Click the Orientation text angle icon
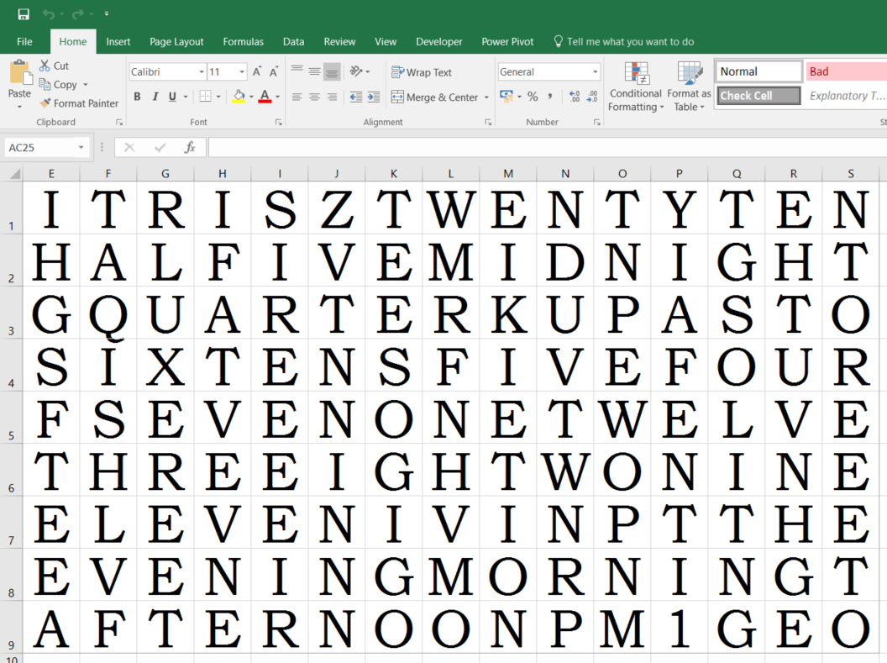The image size is (887, 663). click(x=356, y=71)
